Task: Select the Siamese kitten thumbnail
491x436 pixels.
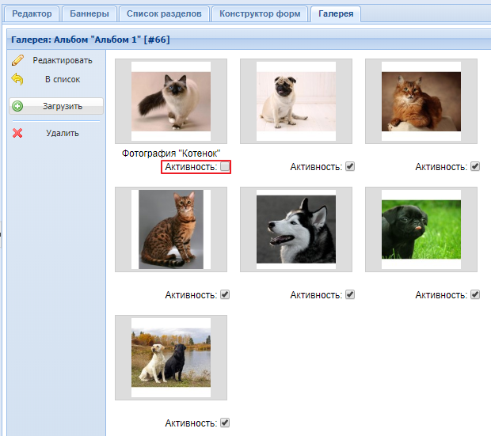Action: 171,101
